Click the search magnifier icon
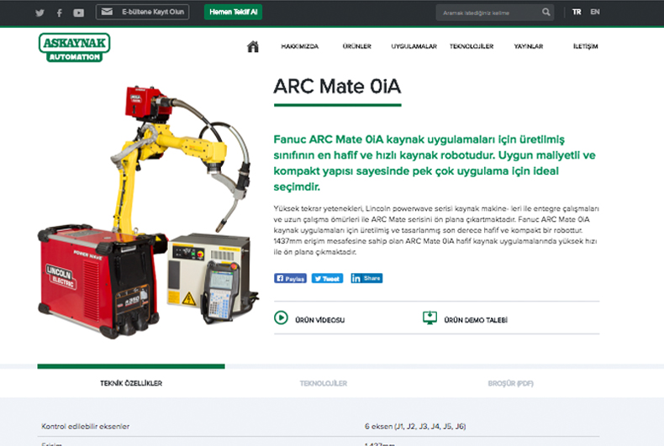Screen dimensions: 664x446 (546, 13)
